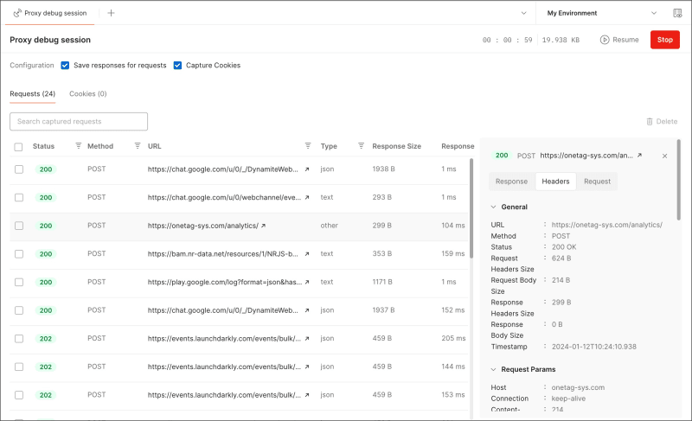Toggle Capture Cookies checkbox

[x=177, y=65]
